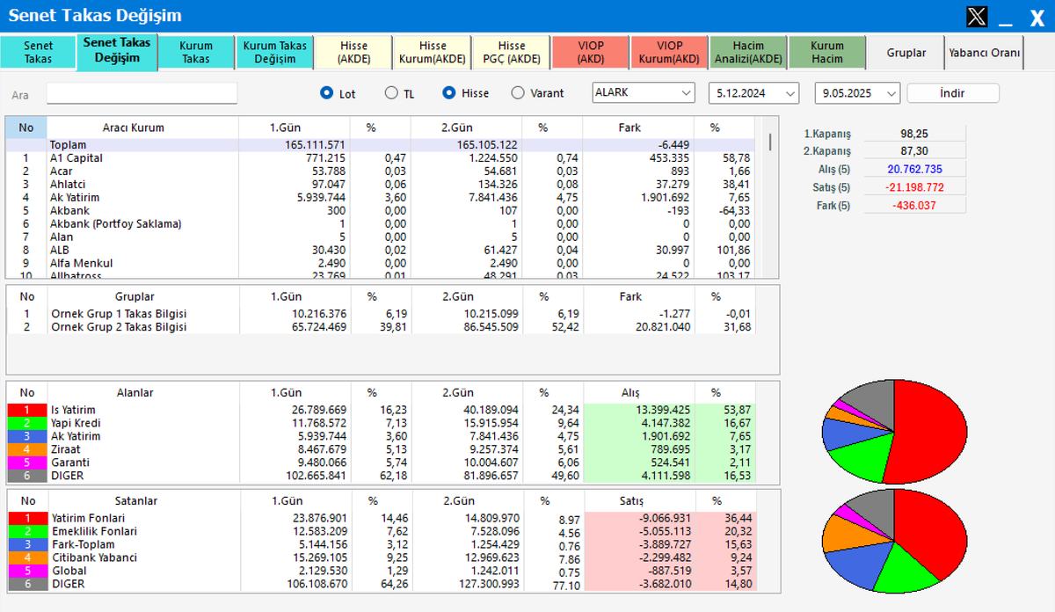Click the scrollbar thumb of broker table

click(771, 142)
